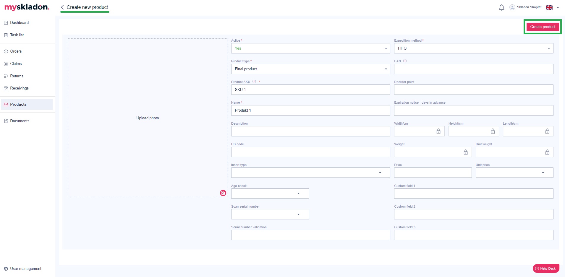This screenshot has height=277, width=565.
Task: Click the Reorder point input field
Action: point(474,90)
